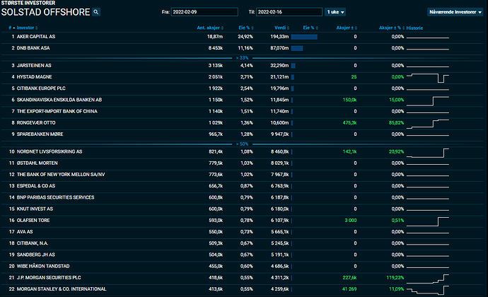Sort by the Investor column header
Viewport: 488px width, 297px height.
click(x=27, y=28)
